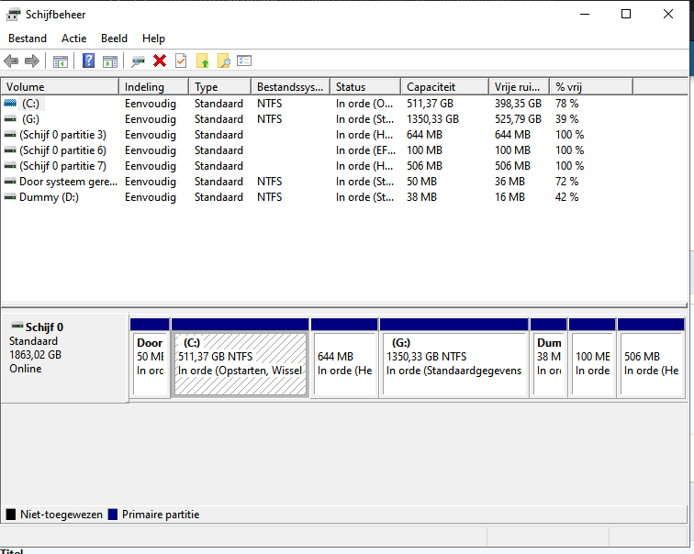Image resolution: width=694 pixels, height=554 pixels.
Task: Click the yellow page with green arrow icon
Action: click(x=202, y=61)
